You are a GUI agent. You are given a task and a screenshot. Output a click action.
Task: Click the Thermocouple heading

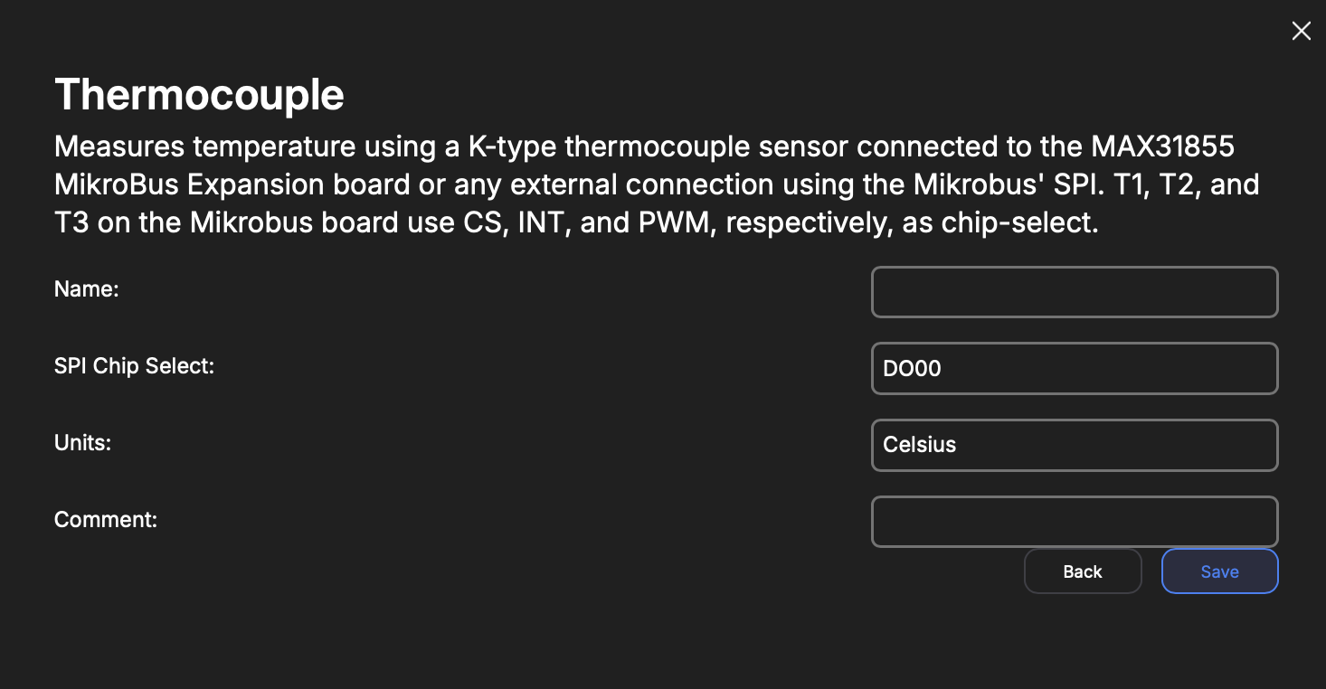199,95
